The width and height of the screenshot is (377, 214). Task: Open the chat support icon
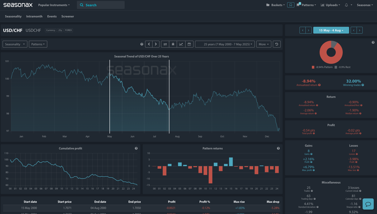pos(368,204)
